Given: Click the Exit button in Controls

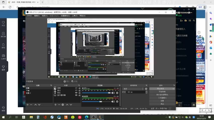Looking at the screenshot, I should [x=162, y=104].
